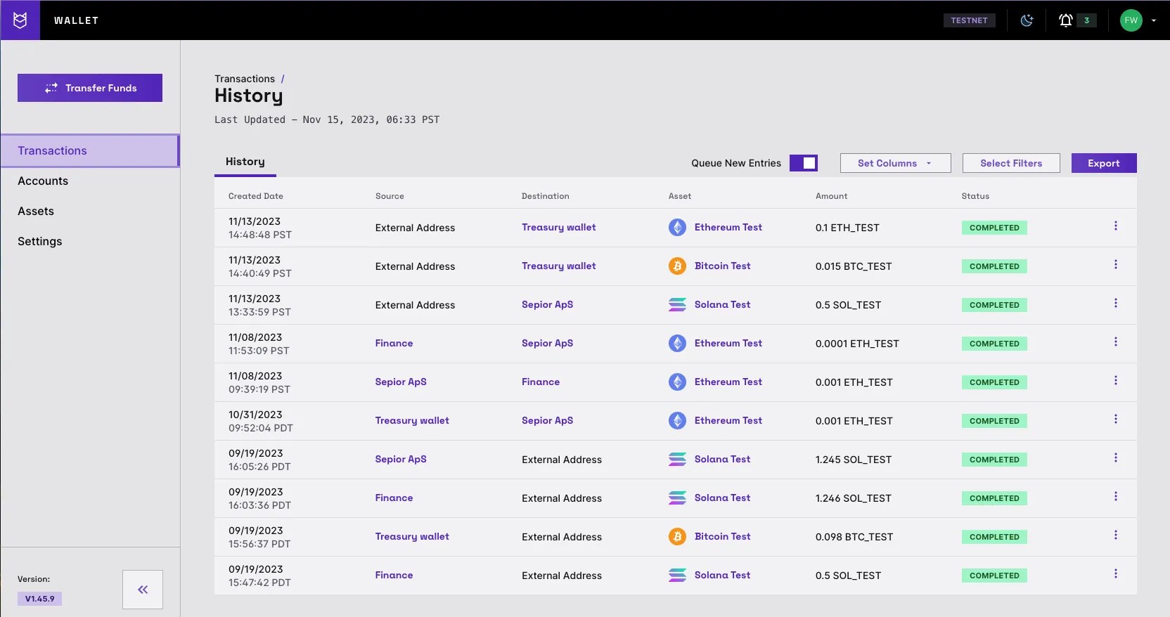The image size is (1170, 617).
Task: Click the Transfer Funds button
Action: coord(90,88)
